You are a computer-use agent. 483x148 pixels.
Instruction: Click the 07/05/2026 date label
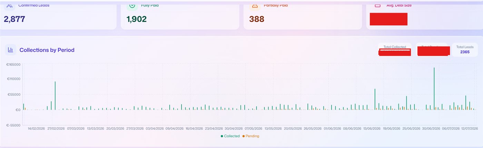coord(254,128)
